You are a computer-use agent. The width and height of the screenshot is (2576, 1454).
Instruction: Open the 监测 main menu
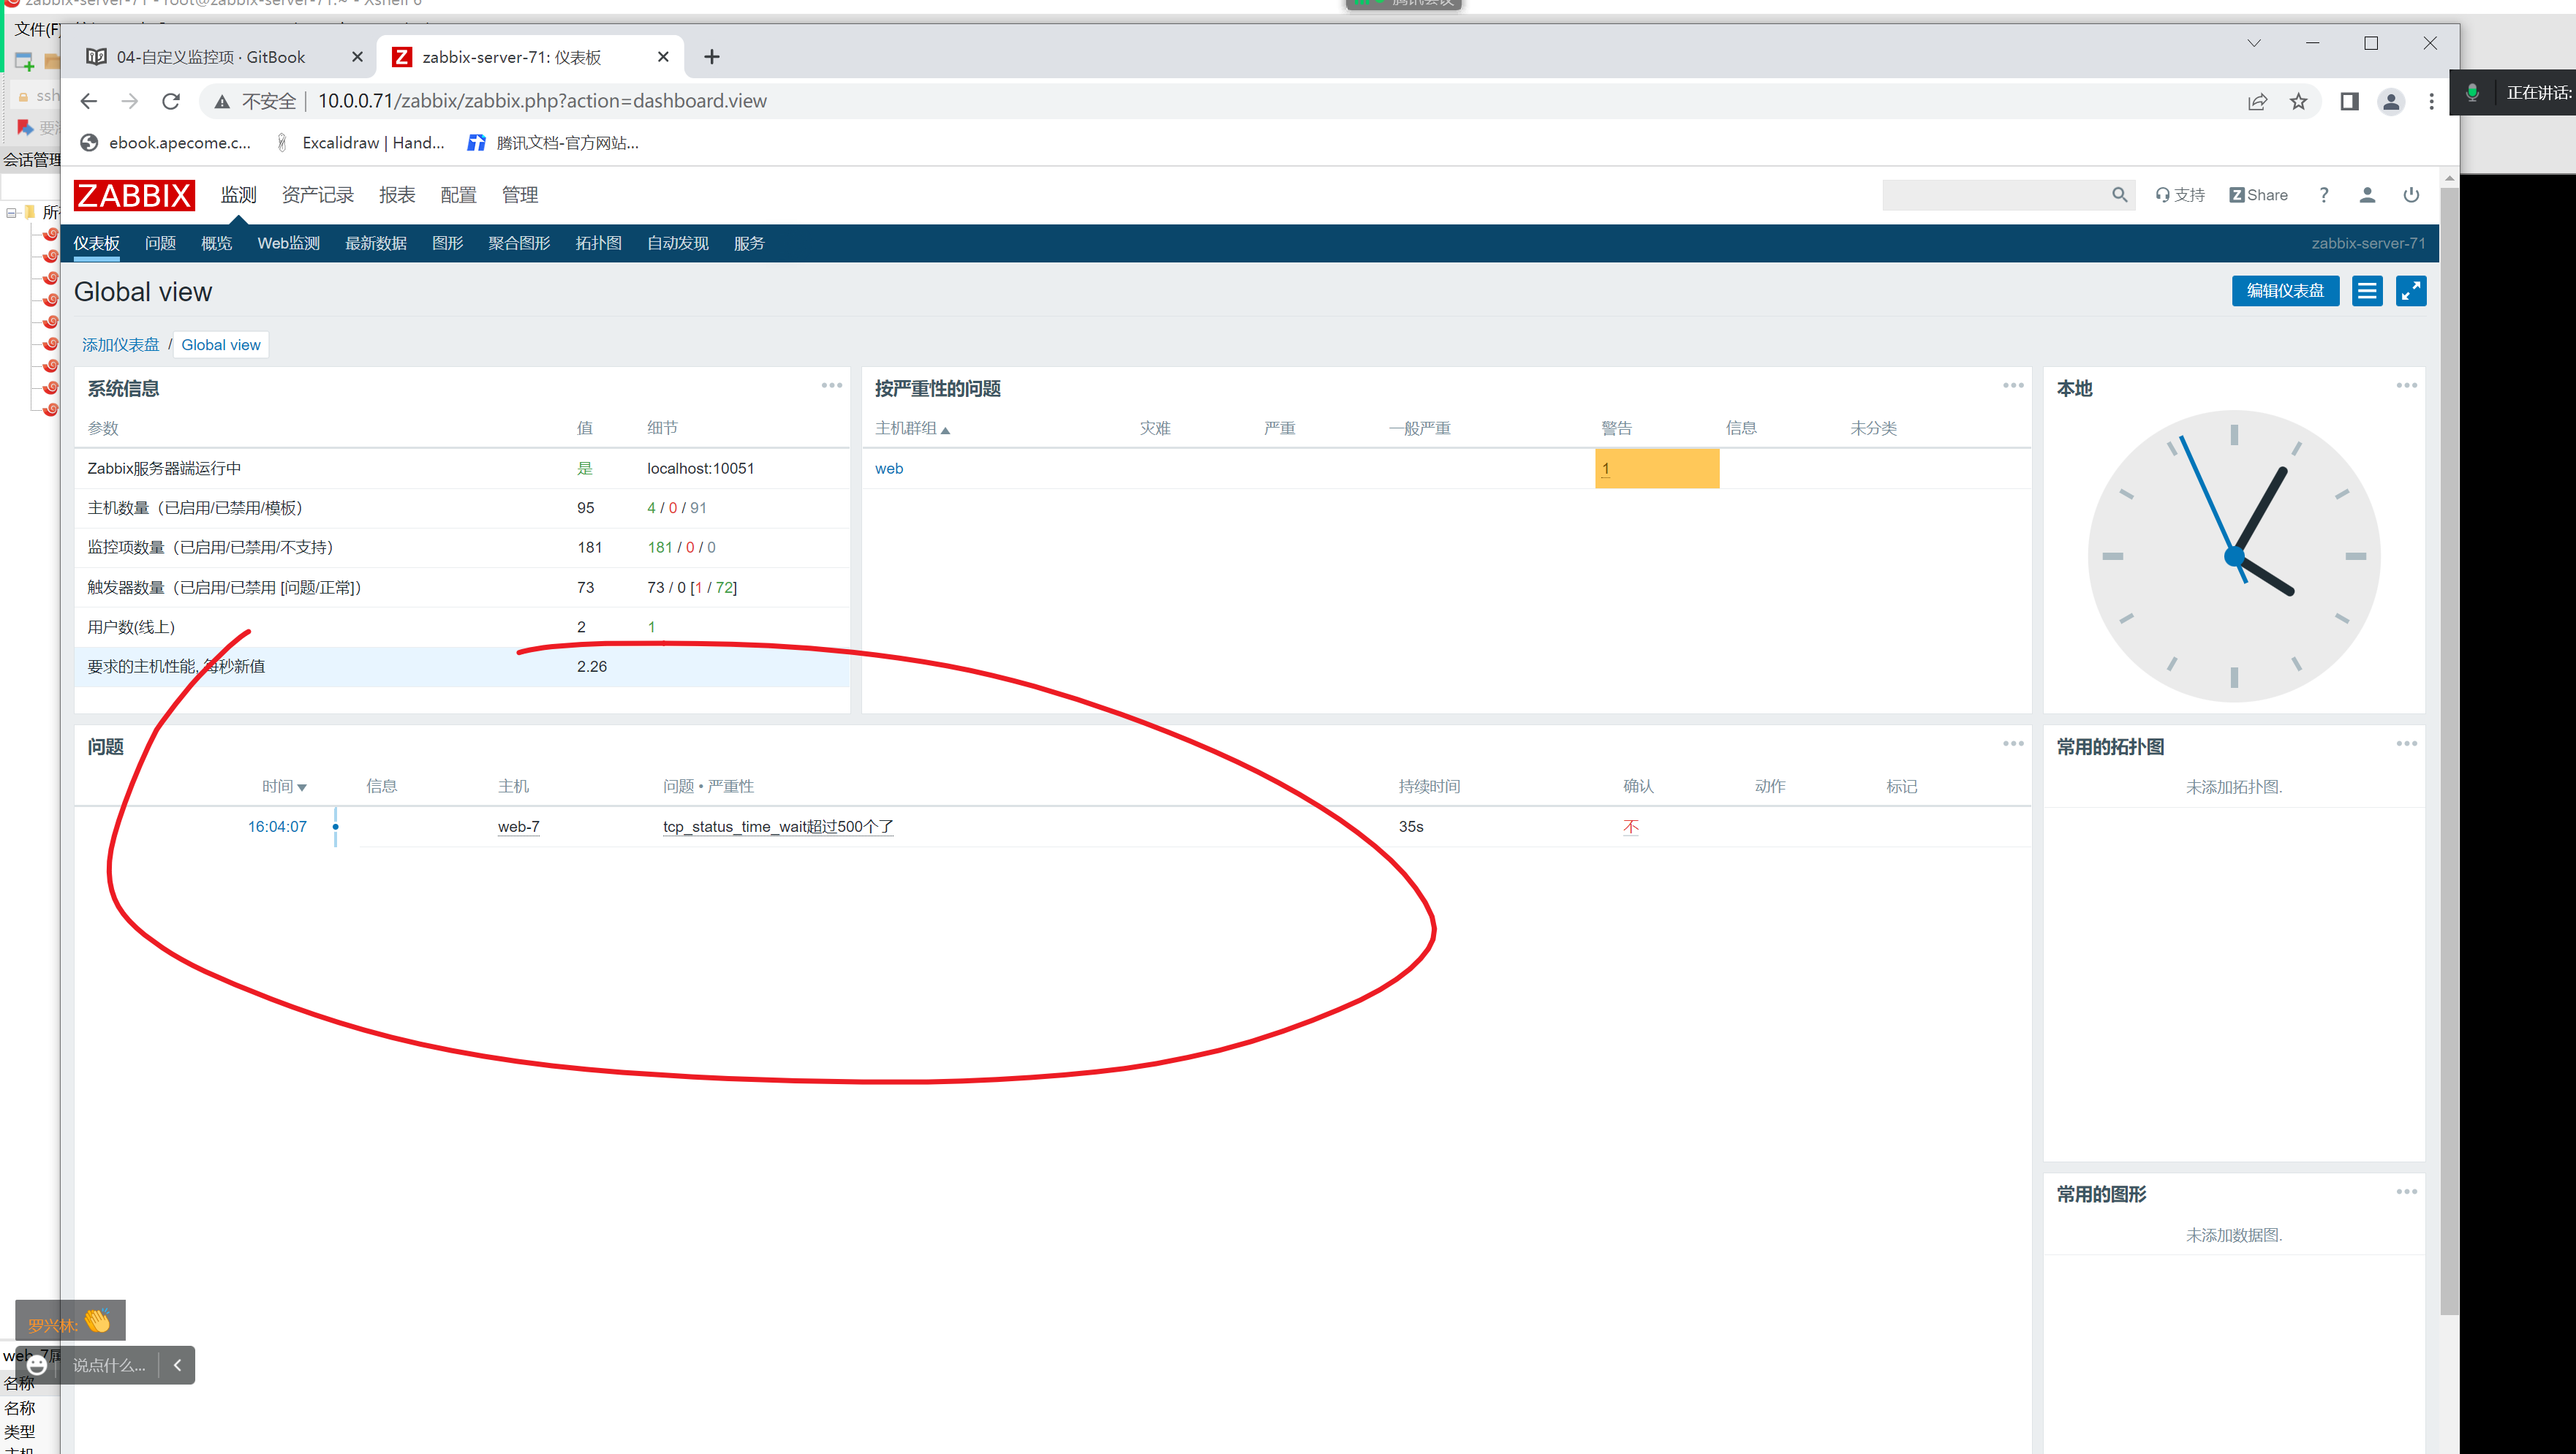[238, 195]
